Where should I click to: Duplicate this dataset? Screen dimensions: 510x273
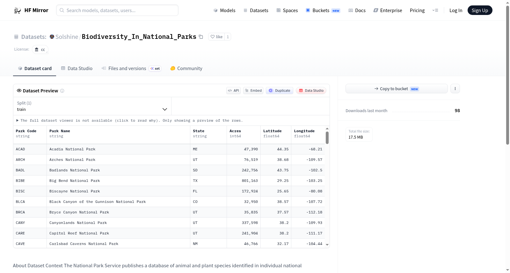click(280, 90)
